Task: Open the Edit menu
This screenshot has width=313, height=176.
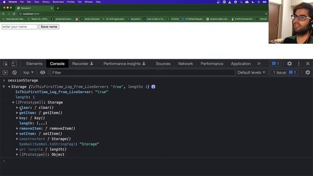Action: (x=29, y=2)
